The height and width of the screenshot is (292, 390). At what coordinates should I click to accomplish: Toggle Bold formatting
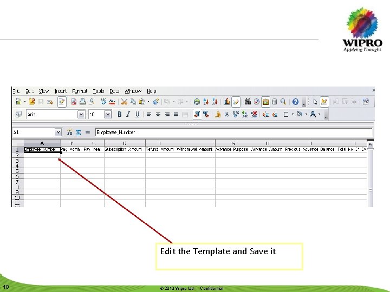(119, 115)
